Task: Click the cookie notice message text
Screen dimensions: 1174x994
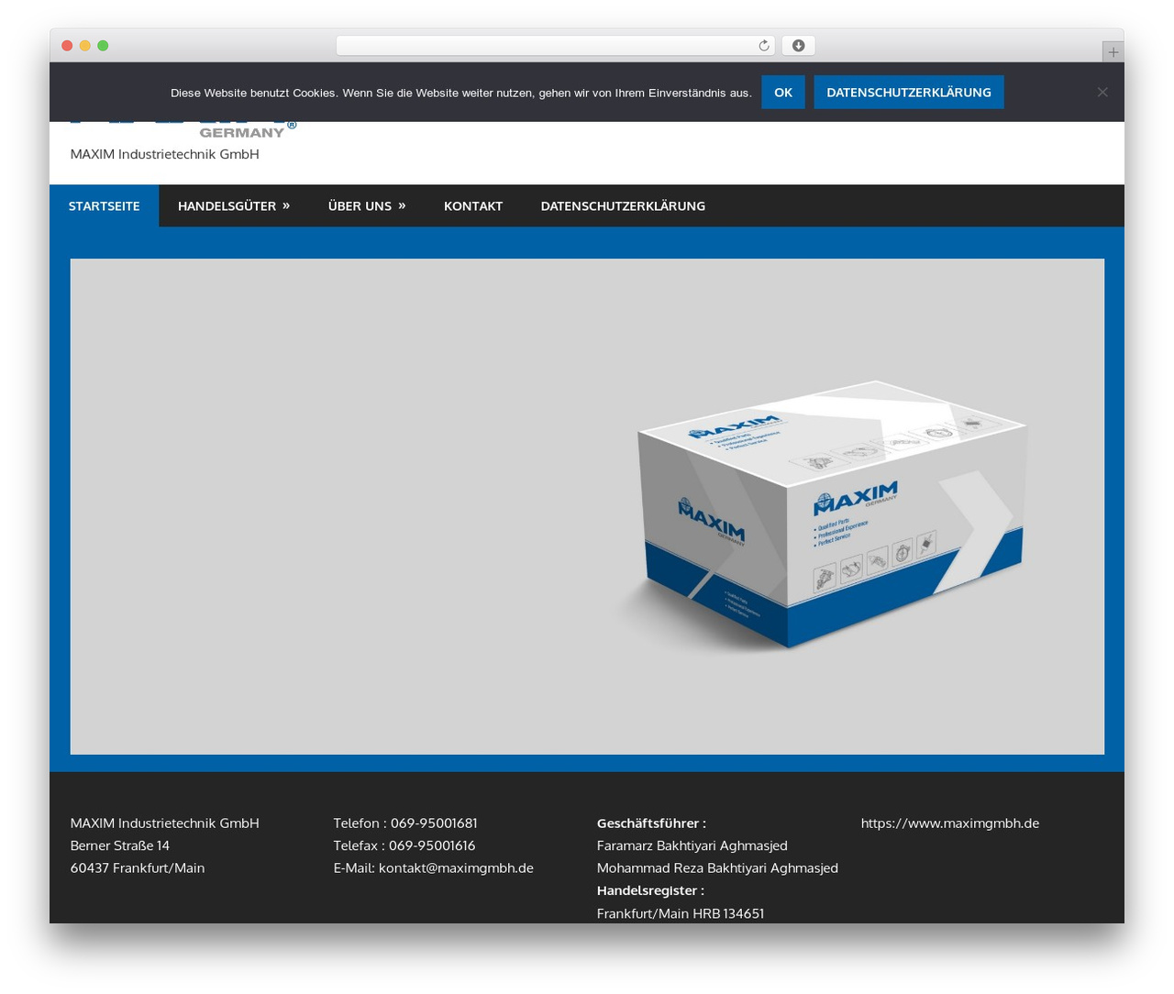Action: click(x=460, y=93)
